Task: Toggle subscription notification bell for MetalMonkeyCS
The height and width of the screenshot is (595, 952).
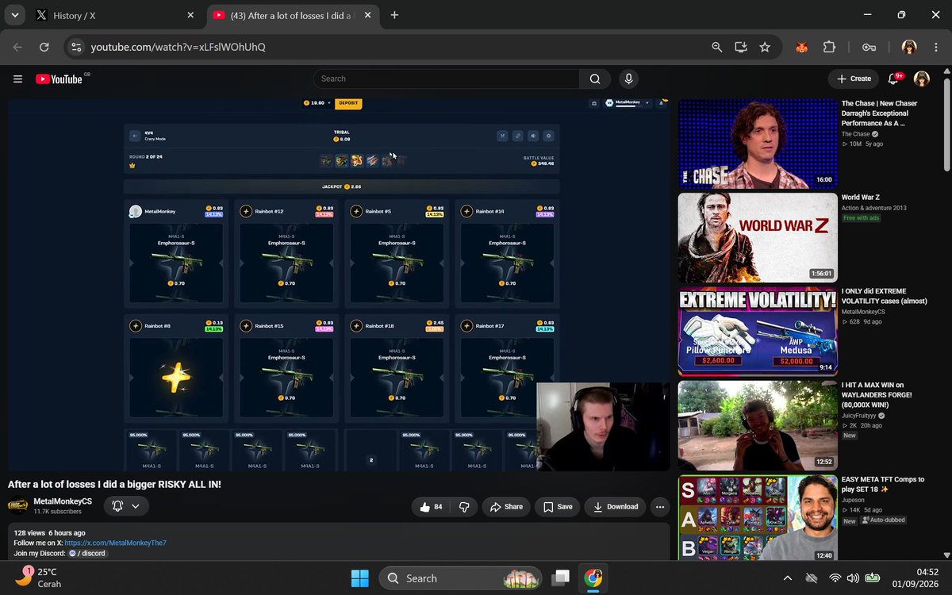Action: pos(125,506)
